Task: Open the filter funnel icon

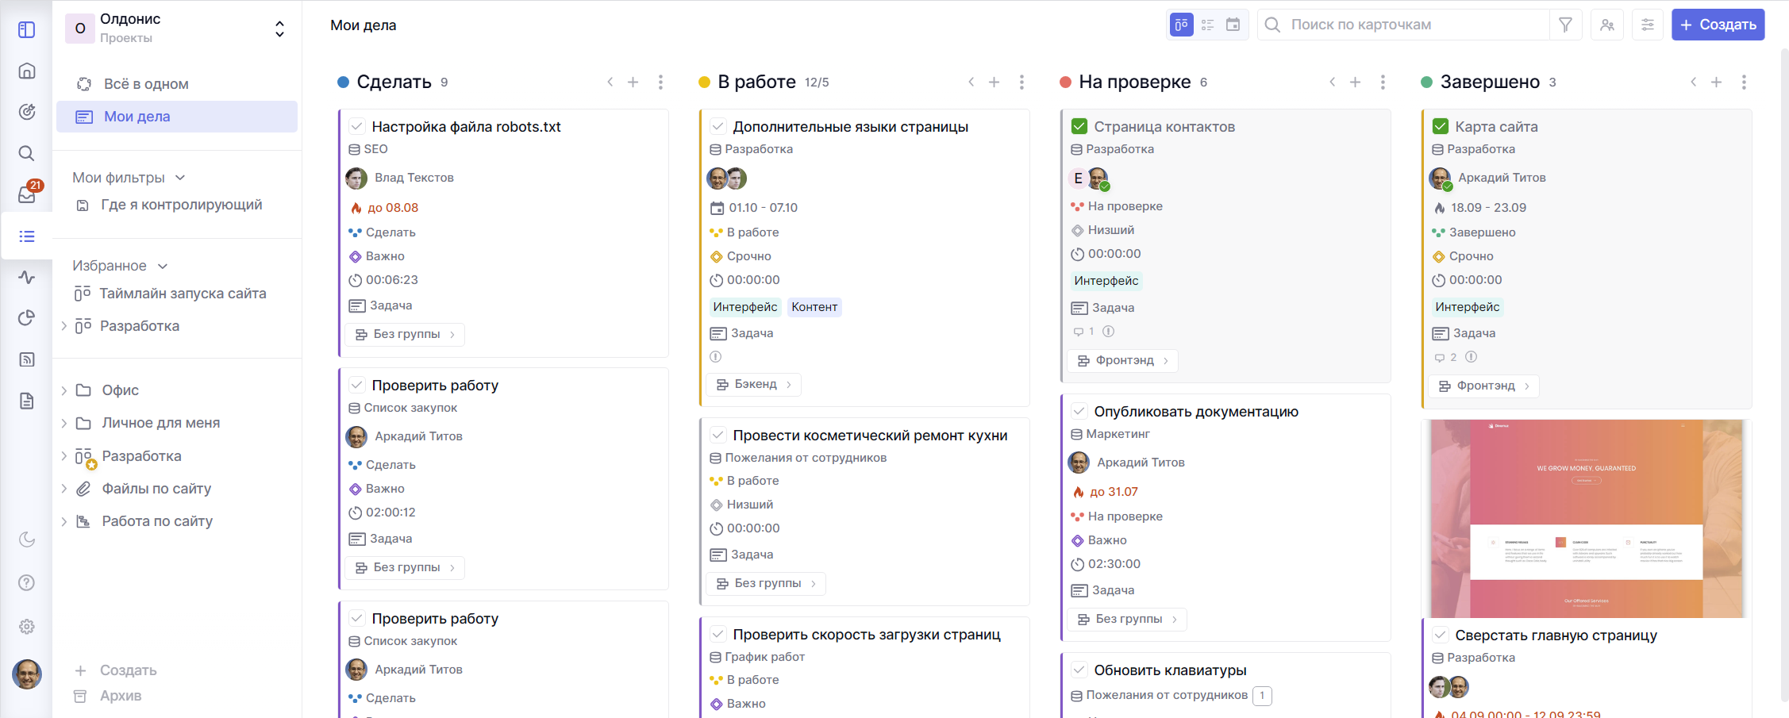Action: pos(1565,25)
